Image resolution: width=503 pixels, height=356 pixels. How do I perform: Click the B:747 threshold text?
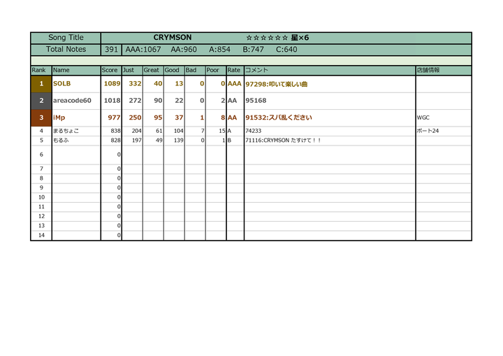coord(253,50)
